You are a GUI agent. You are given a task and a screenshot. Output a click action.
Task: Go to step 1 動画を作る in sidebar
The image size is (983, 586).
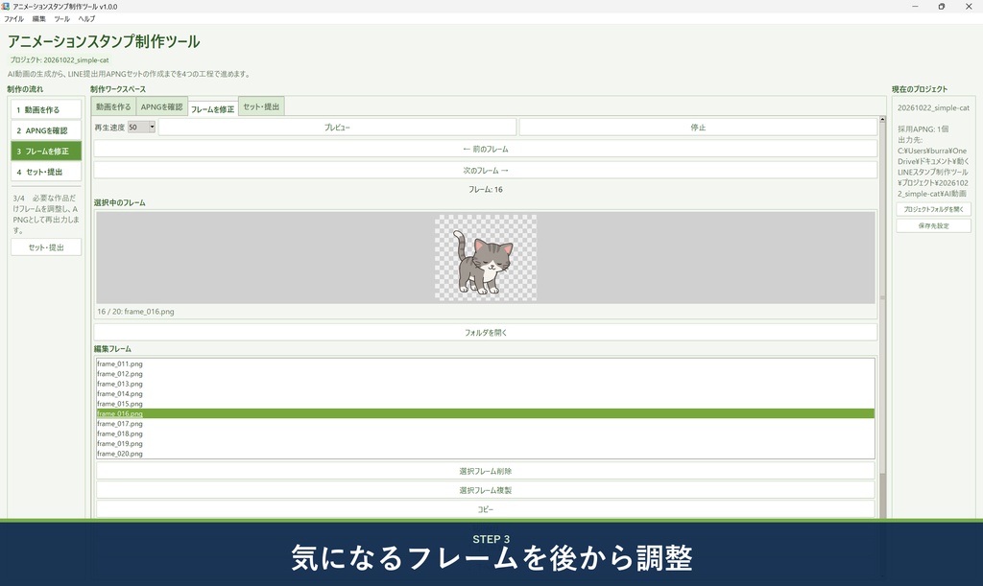tap(46, 109)
